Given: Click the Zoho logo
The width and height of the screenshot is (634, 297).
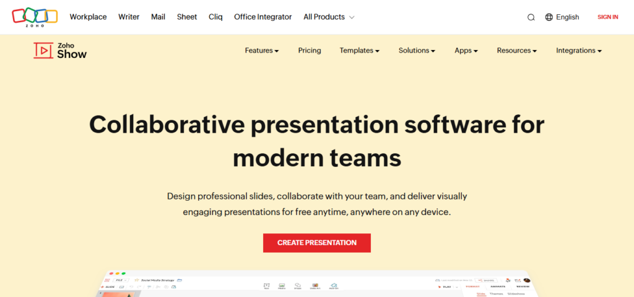Looking at the screenshot, I should pyautogui.click(x=35, y=17).
